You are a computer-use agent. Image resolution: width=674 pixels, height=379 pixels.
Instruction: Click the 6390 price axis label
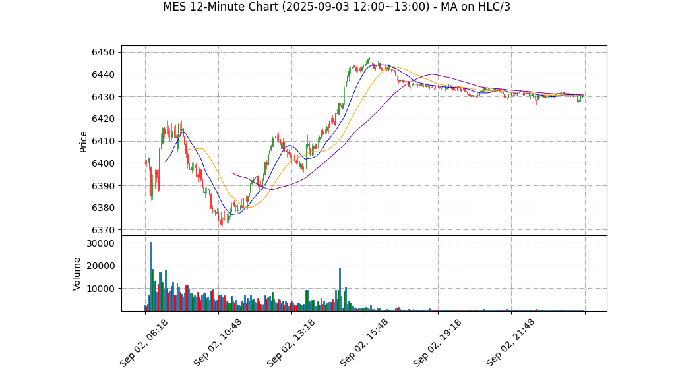coord(103,186)
